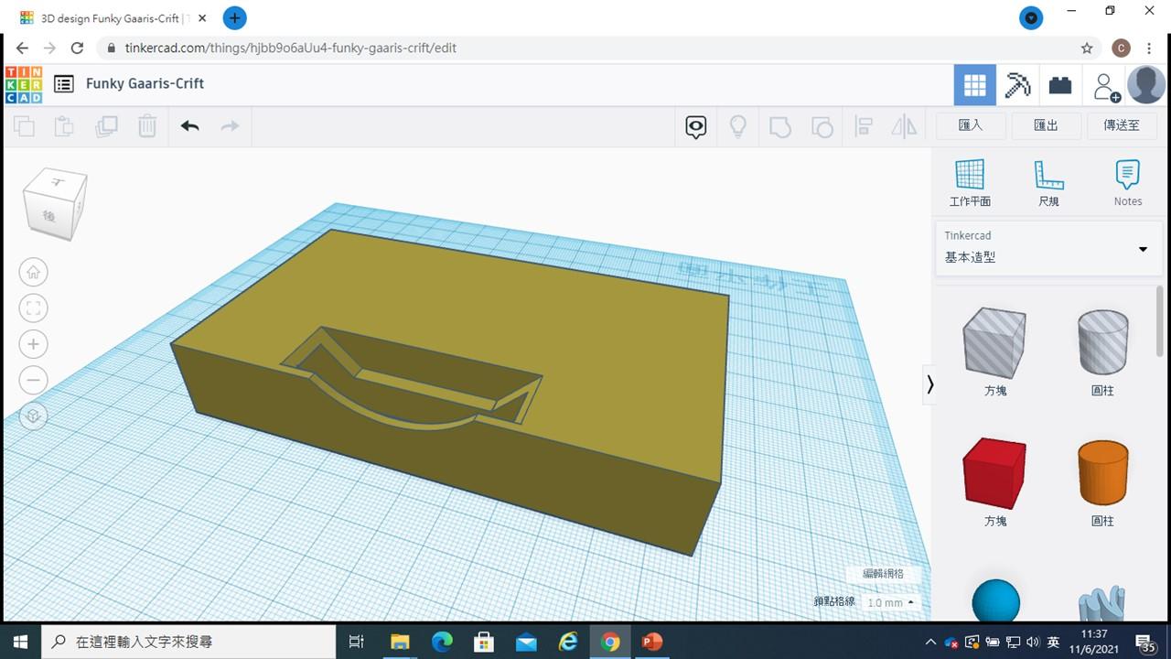The height and width of the screenshot is (659, 1171).
Task: Pick the scribble hand shape
Action: (1102, 604)
